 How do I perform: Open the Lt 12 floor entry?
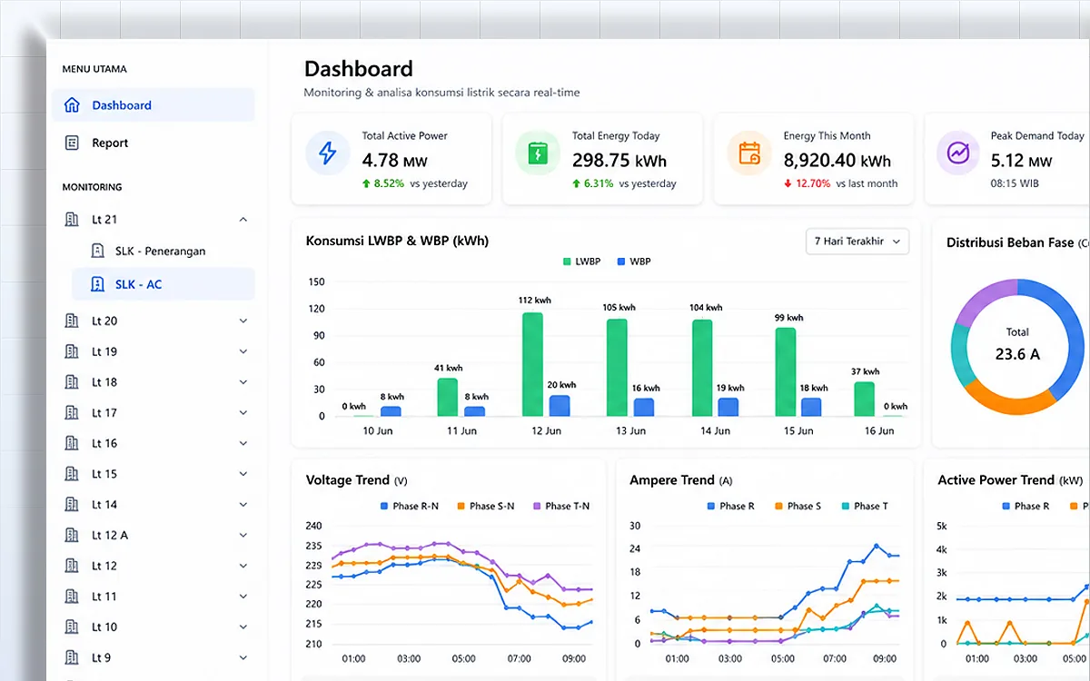point(154,566)
